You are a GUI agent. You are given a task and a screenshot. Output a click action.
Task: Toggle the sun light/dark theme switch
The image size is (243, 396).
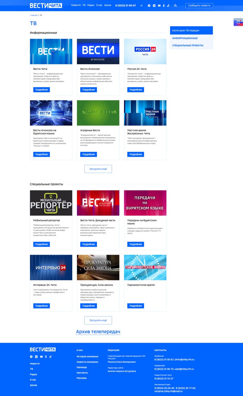(x=141, y=5)
